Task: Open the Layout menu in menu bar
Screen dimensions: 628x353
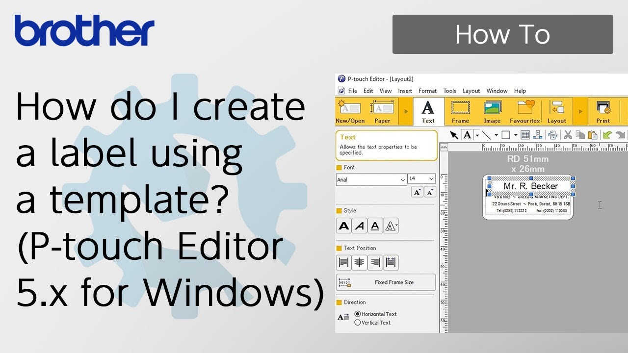Action: (x=471, y=91)
